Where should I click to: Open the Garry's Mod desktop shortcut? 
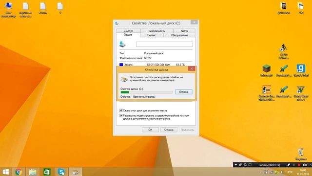pos(301,70)
